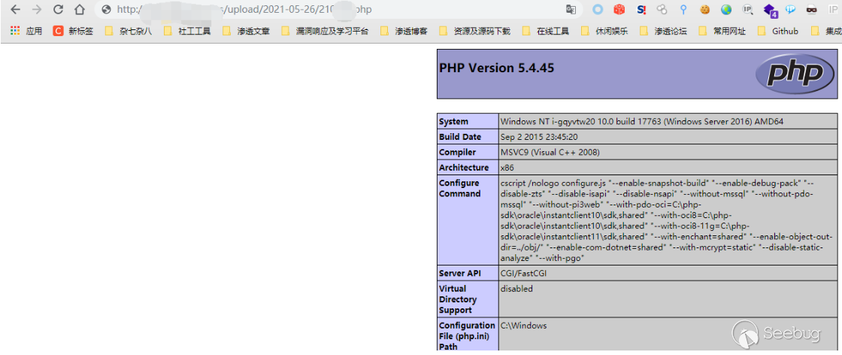Go back using the browser back arrow

(x=16, y=10)
